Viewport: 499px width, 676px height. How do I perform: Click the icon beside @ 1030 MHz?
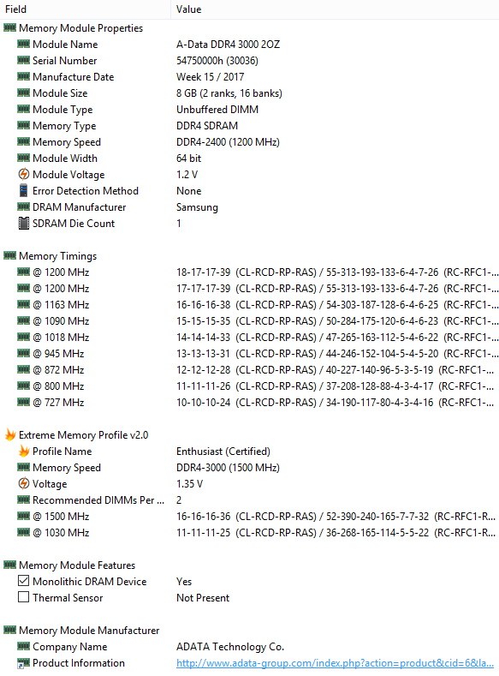[24, 532]
